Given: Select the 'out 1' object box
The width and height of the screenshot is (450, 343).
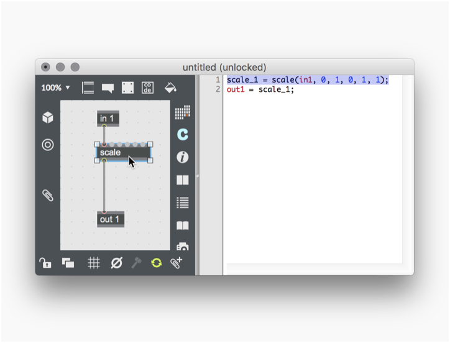Looking at the screenshot, I should point(111,219).
